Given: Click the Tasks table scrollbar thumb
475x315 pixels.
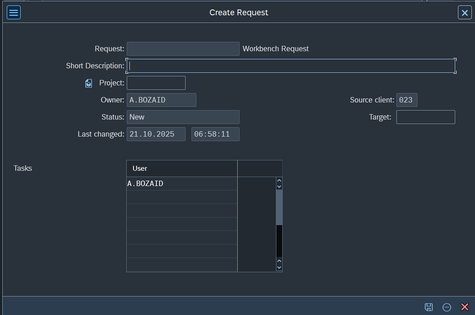Looking at the screenshot, I should [x=279, y=207].
